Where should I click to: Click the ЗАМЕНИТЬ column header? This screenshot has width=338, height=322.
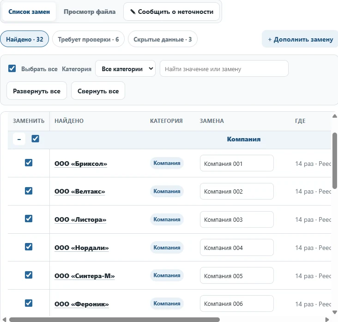pyautogui.click(x=29, y=121)
